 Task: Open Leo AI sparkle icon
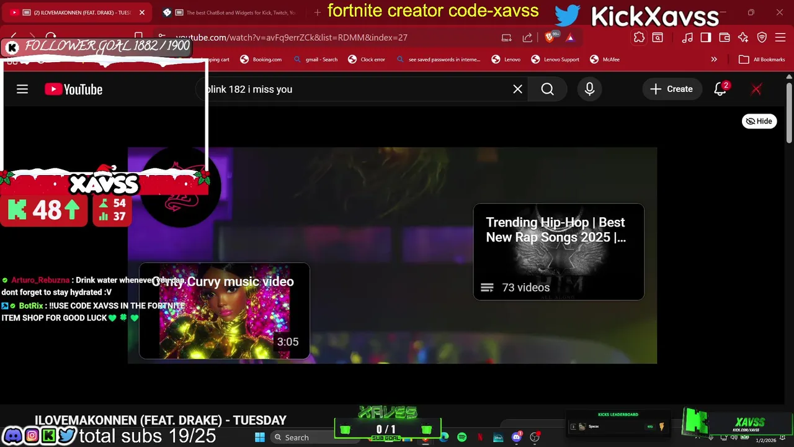[x=743, y=37]
